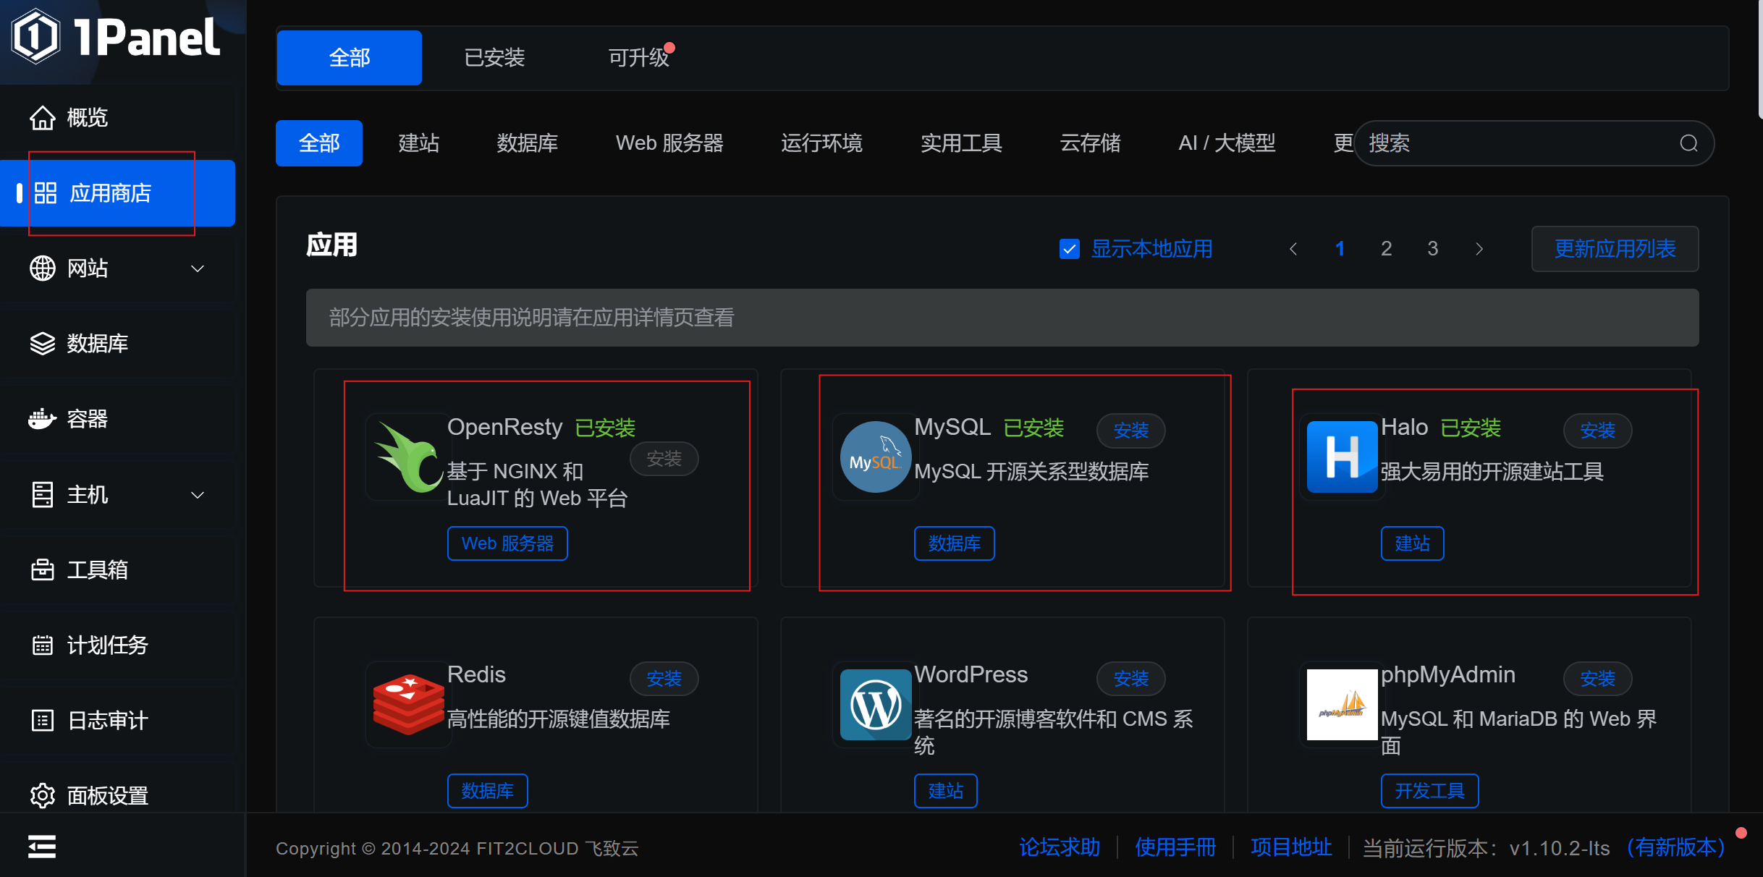Go to page 3 of apps
This screenshot has height=877, width=1763.
point(1432,249)
